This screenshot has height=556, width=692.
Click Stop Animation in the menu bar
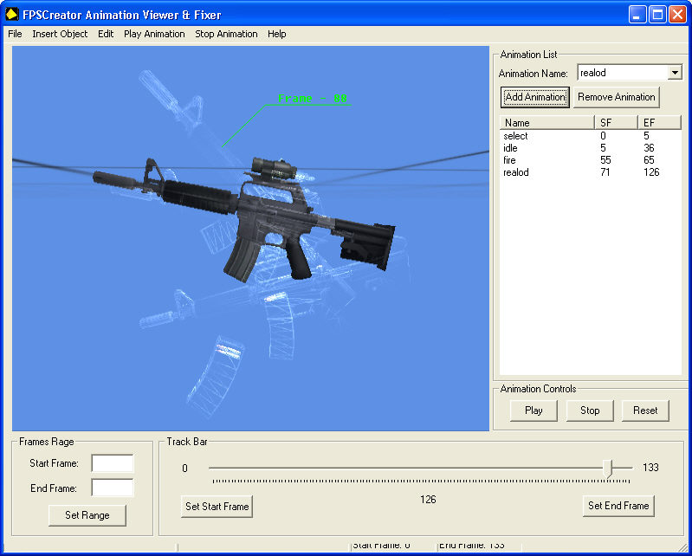tap(226, 34)
